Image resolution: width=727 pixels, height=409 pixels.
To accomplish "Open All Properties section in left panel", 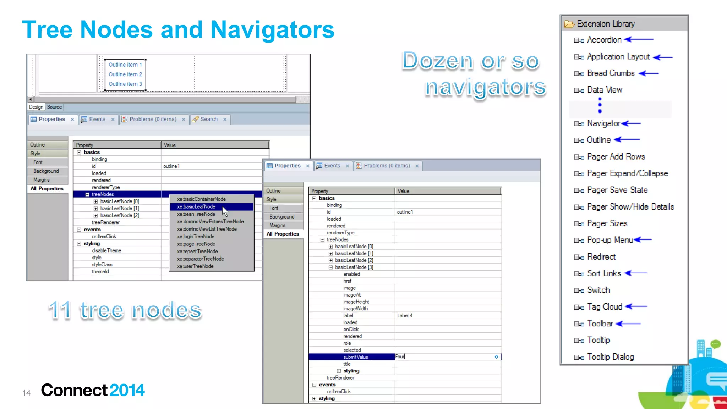I will click(48, 189).
